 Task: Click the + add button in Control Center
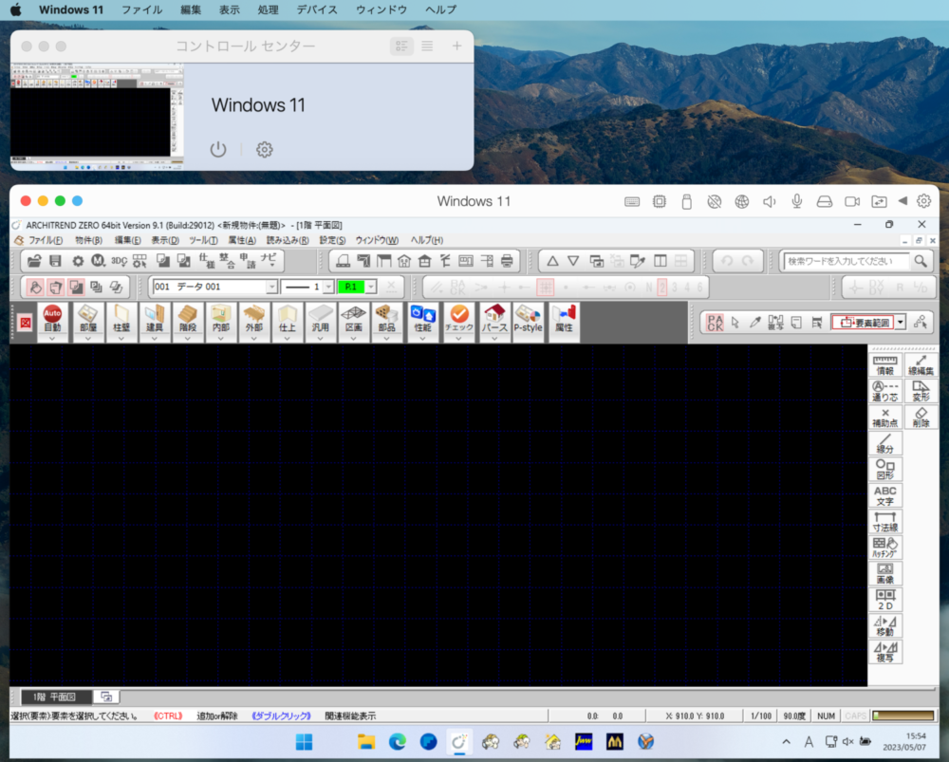[457, 46]
